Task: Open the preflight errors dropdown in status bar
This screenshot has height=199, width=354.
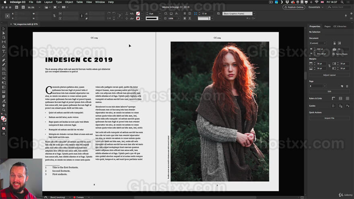Action: (x=89, y=197)
